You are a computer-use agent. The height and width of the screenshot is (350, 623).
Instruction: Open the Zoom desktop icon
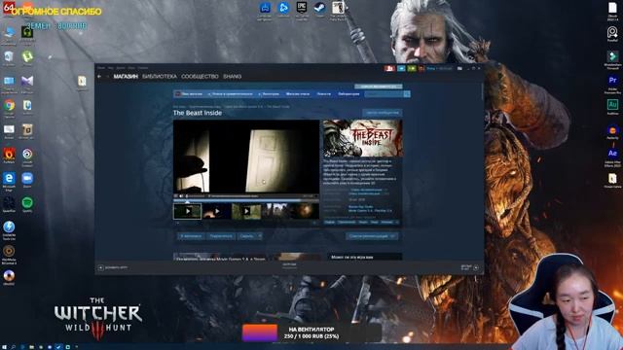(x=27, y=181)
